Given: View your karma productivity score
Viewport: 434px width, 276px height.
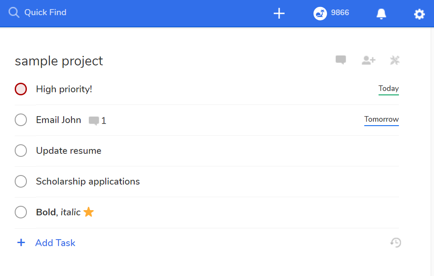Looking at the screenshot, I should (331, 13).
